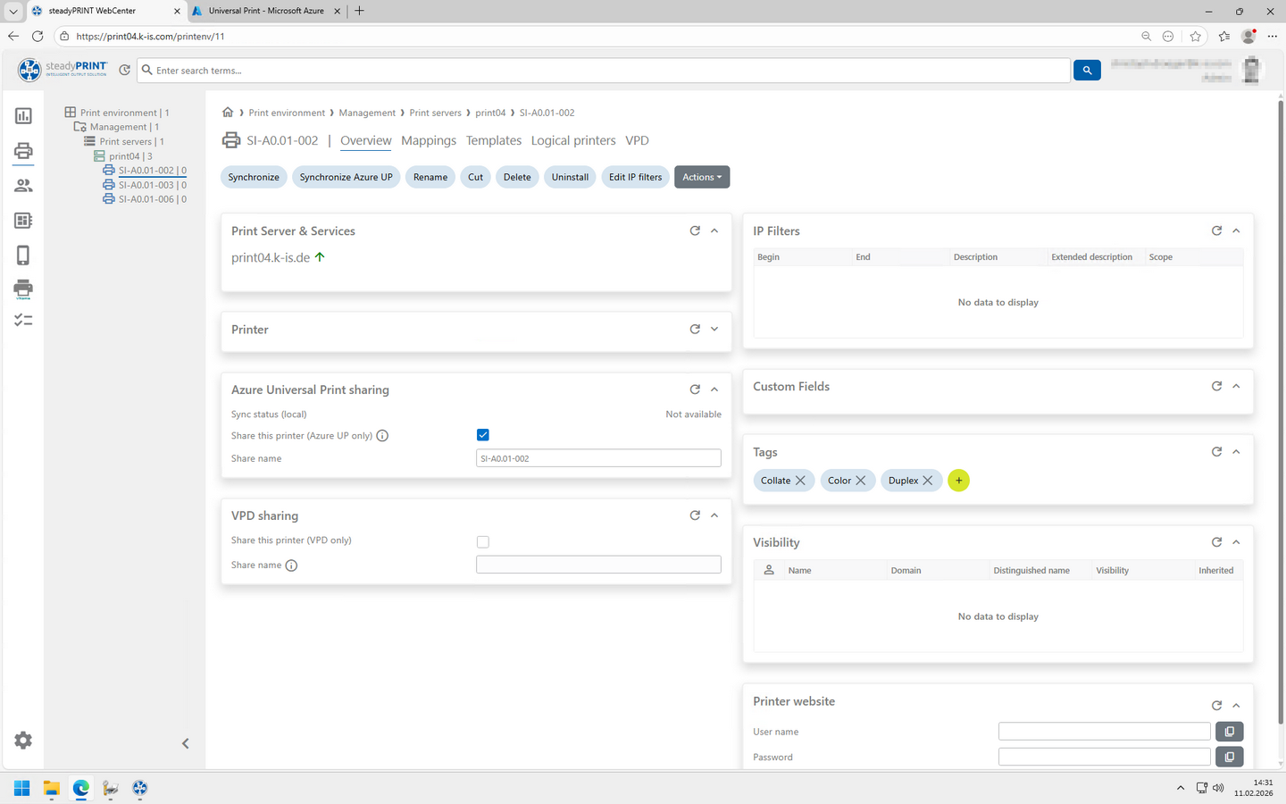The height and width of the screenshot is (804, 1286).
Task: Copy the Printer website user name
Action: point(1229,732)
